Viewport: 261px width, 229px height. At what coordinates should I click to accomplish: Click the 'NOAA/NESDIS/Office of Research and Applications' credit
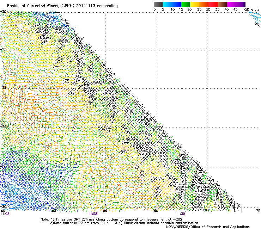click(208, 227)
